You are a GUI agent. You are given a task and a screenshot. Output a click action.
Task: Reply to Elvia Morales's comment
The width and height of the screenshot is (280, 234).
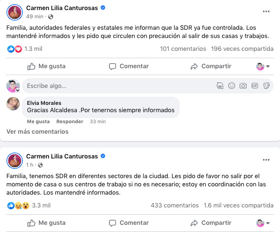click(x=70, y=121)
